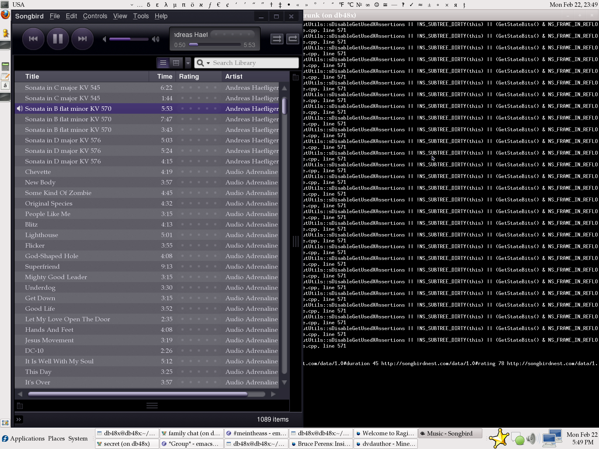The width and height of the screenshot is (599, 449).
Task: Open the notes editor icon in left panel
Action: click(5, 77)
